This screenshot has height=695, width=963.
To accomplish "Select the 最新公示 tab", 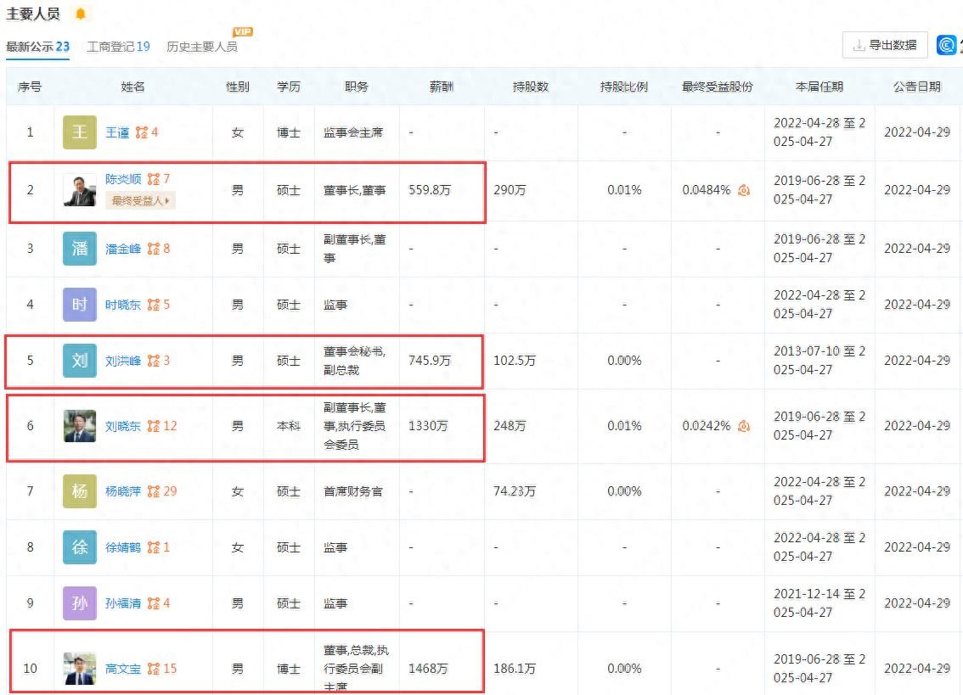I will tap(38, 47).
